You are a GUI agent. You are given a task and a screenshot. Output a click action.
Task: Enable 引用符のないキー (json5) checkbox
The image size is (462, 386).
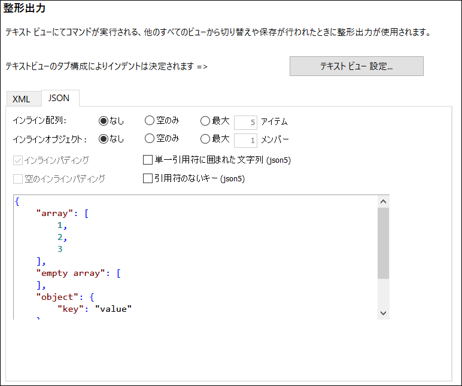coord(148,178)
